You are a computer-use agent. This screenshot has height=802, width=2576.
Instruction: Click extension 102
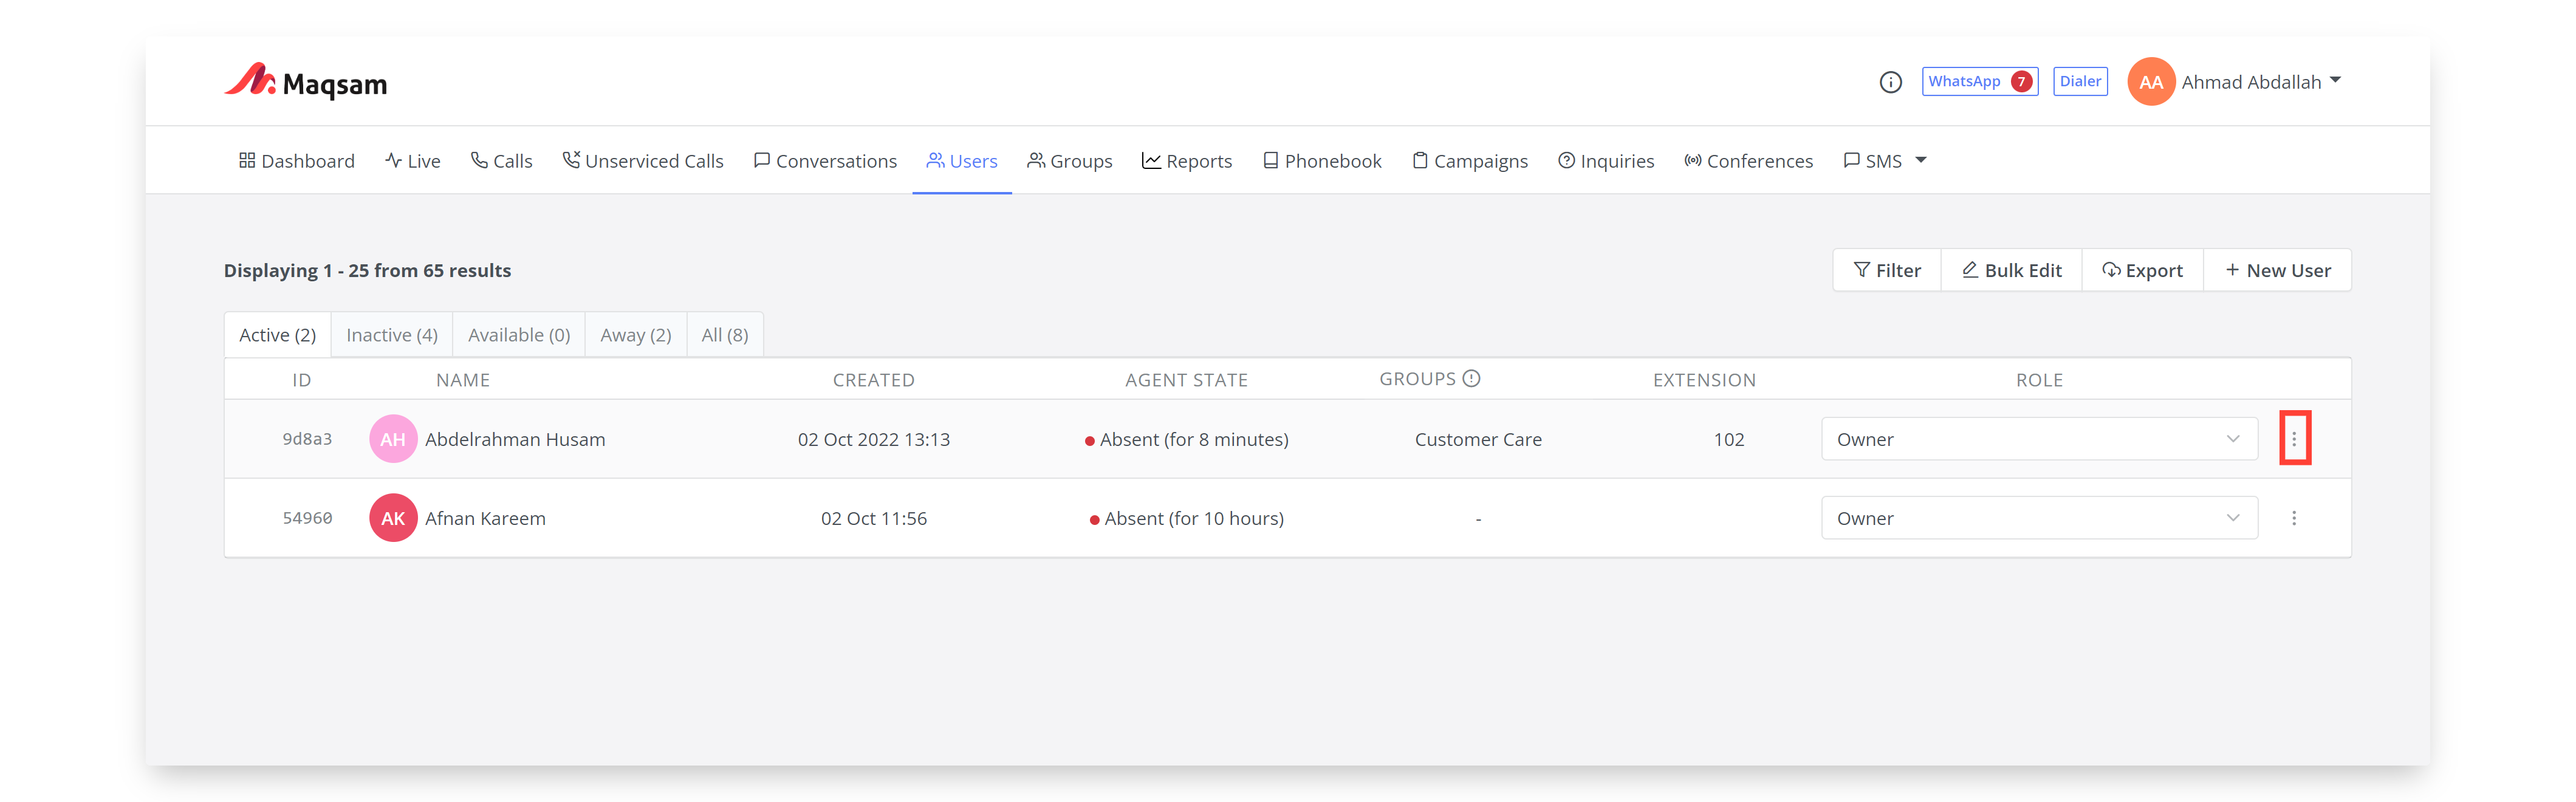click(x=1728, y=439)
